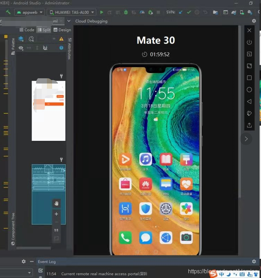Viewport: 261px width, 278px height.
Task: Click the device Home circle button
Action: (249, 90)
